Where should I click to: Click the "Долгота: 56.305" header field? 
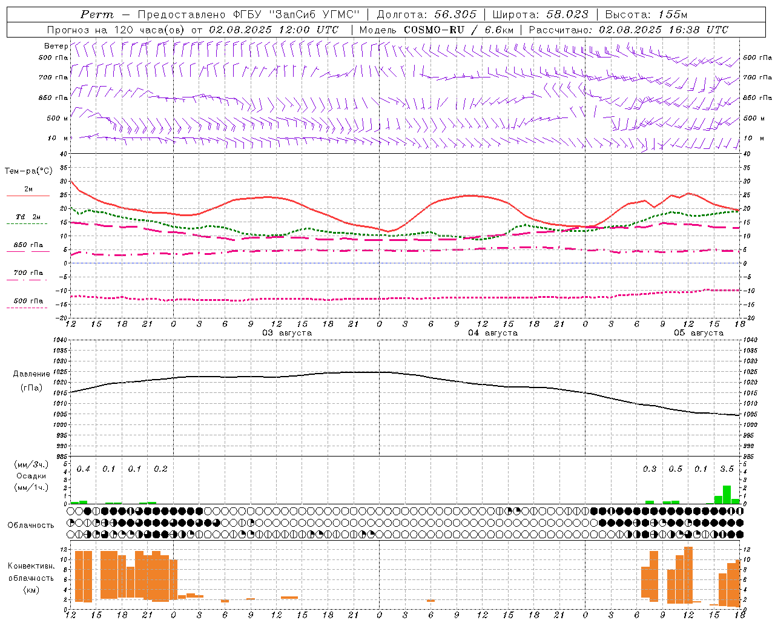pos(427,15)
